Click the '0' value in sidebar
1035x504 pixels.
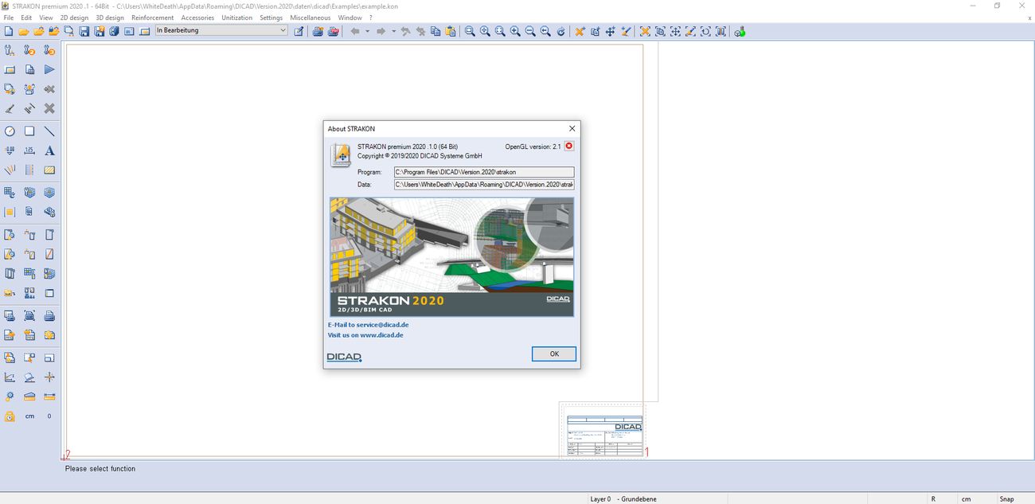[49, 416]
